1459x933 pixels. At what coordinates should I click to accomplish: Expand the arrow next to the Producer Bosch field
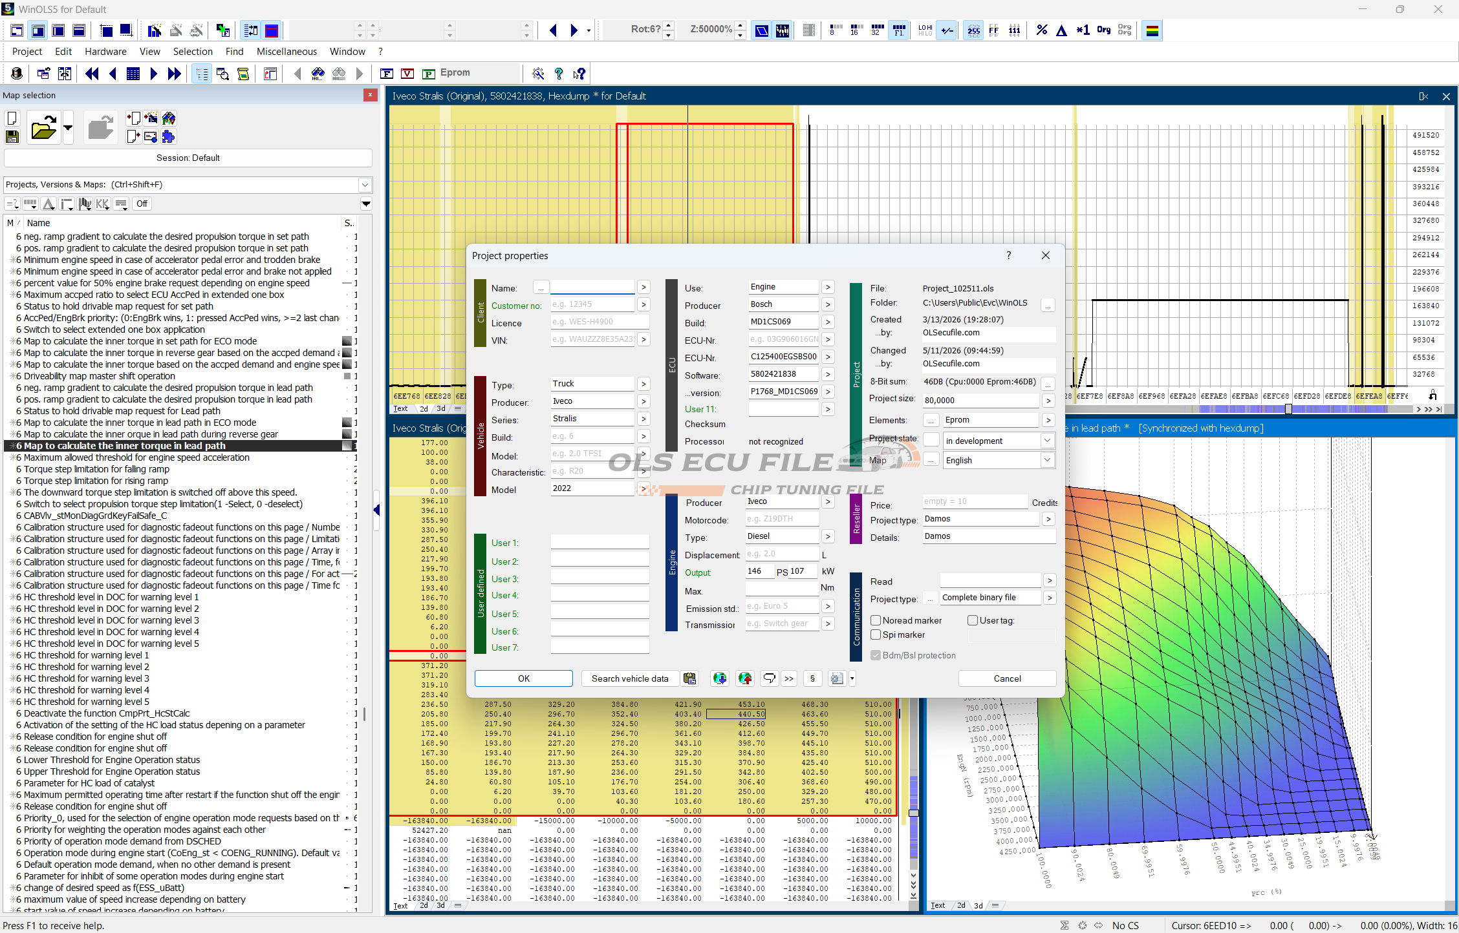pos(828,304)
